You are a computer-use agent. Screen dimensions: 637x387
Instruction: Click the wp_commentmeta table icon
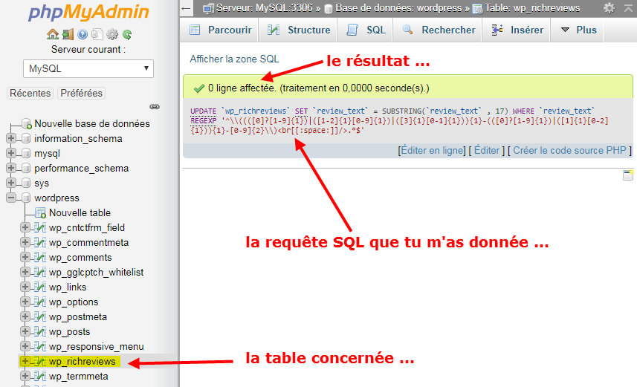[x=40, y=242]
